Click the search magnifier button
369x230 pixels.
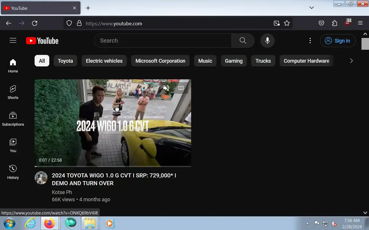[x=243, y=41]
